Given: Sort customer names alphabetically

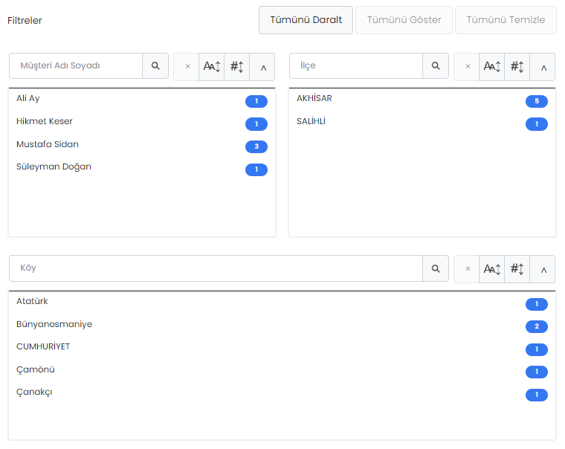Looking at the screenshot, I should click(212, 66).
